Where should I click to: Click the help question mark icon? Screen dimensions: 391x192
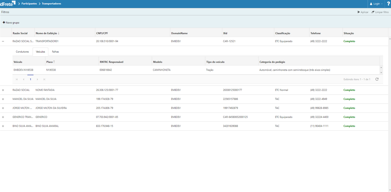[388, 4]
